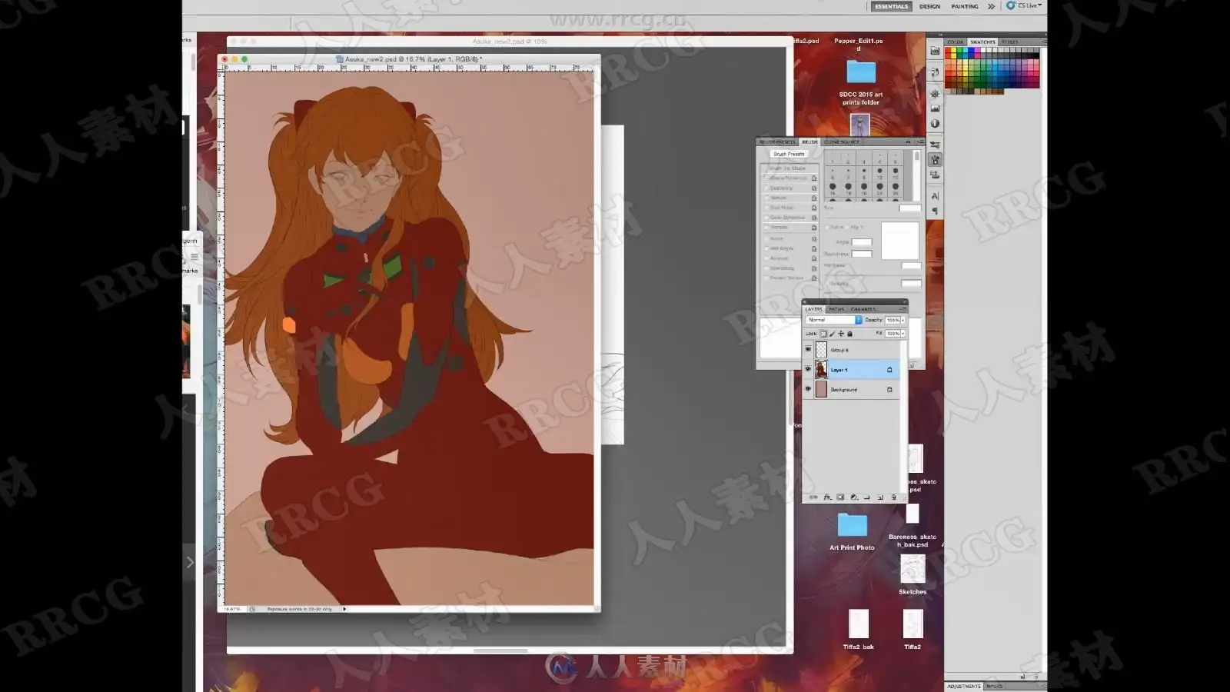Open the Tool Presets panel icon

pyautogui.click(x=935, y=145)
